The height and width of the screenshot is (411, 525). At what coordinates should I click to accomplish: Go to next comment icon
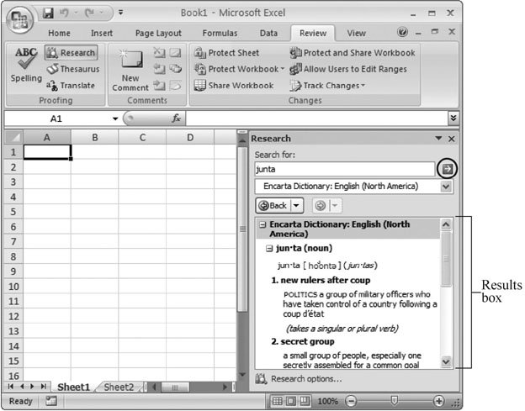[x=159, y=86]
